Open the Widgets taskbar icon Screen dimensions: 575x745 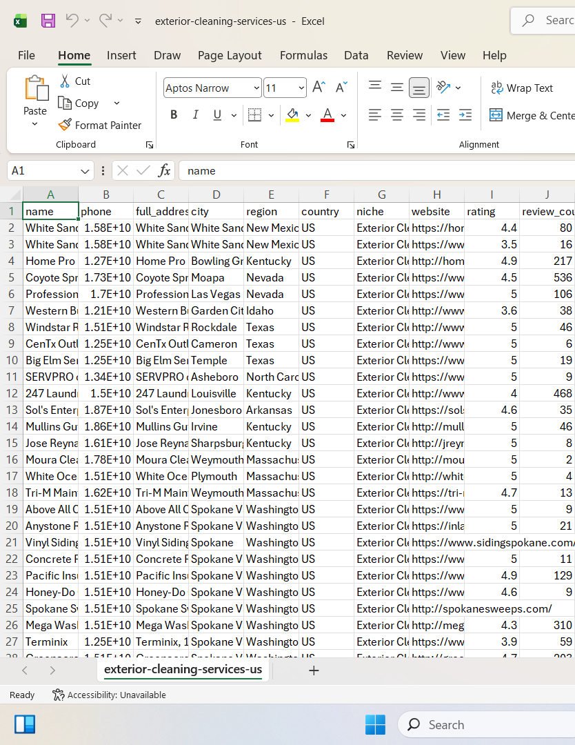coord(25,725)
